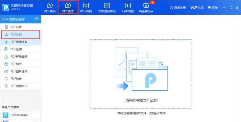The width and height of the screenshot is (241, 122).
Task: Click the file drop area to add files
Action: [x=141, y=74]
